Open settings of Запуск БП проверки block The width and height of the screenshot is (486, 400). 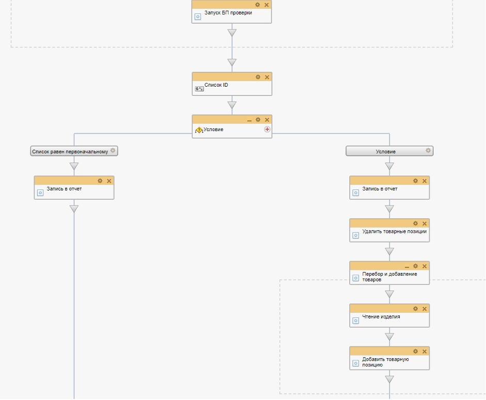tap(258, 5)
